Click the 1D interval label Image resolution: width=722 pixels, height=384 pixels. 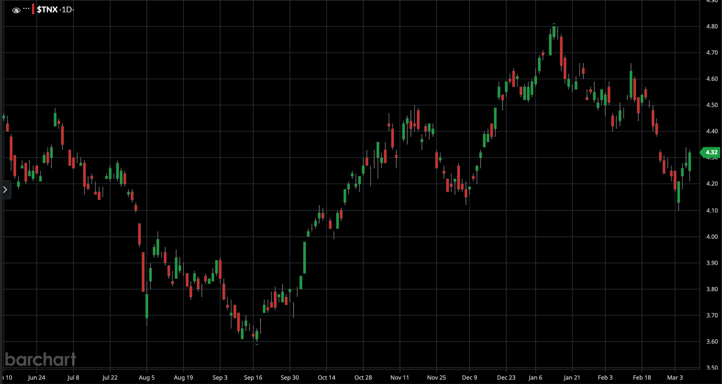click(x=67, y=9)
